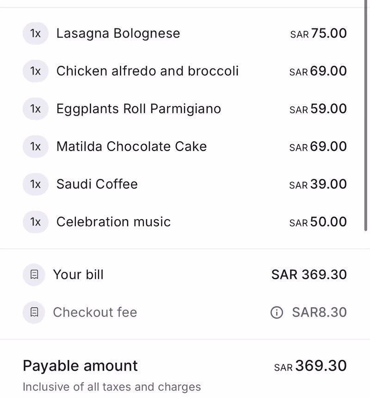Image resolution: width=370 pixels, height=398 pixels.
Task: Click the receipt icon beside Checkout fee
Action: (x=34, y=312)
